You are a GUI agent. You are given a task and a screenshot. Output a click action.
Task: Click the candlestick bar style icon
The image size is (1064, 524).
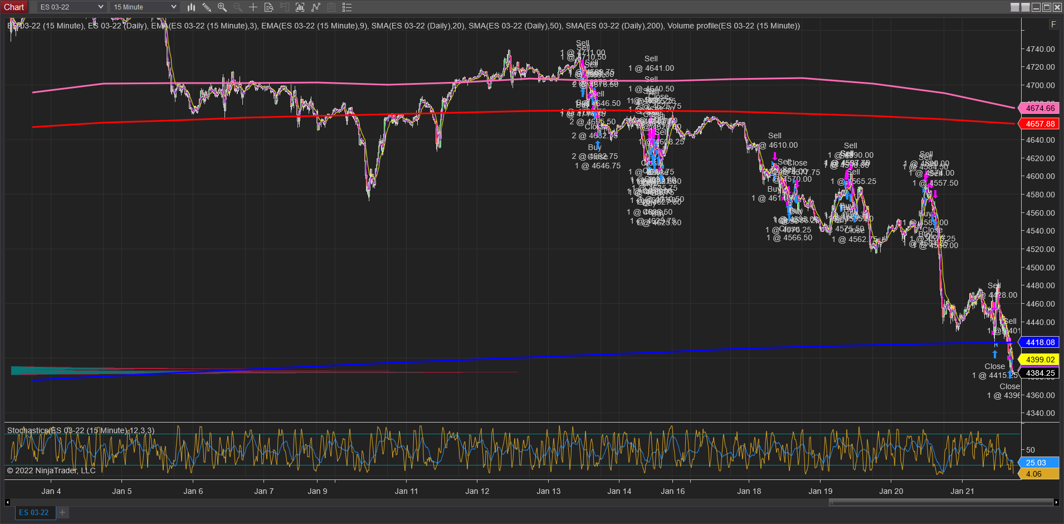[x=191, y=7]
